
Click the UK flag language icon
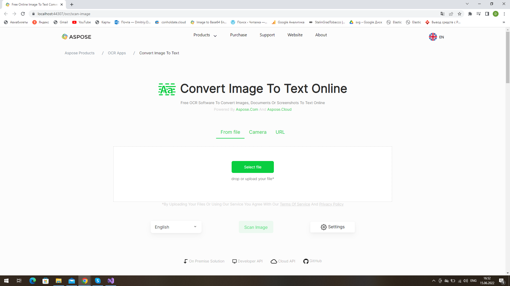(x=433, y=37)
